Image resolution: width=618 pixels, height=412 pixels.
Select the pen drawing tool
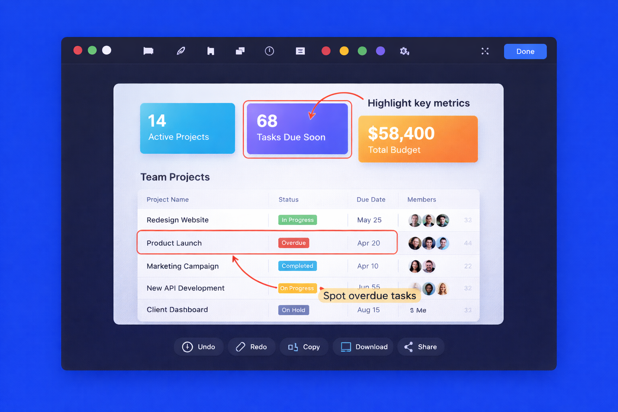click(x=181, y=51)
